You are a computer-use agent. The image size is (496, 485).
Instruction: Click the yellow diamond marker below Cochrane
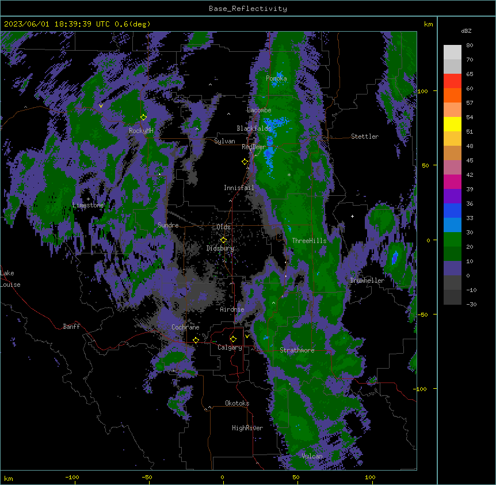(x=196, y=340)
